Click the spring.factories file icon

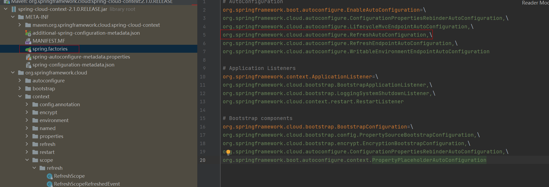point(28,49)
